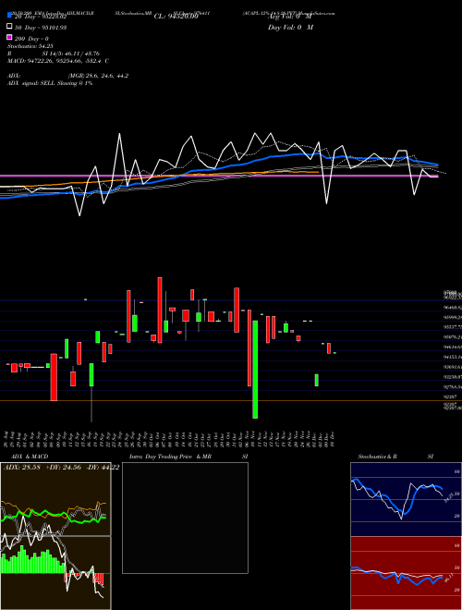
Task: Click the 'CL: 94520.00' closing price text
Action: (176, 17)
